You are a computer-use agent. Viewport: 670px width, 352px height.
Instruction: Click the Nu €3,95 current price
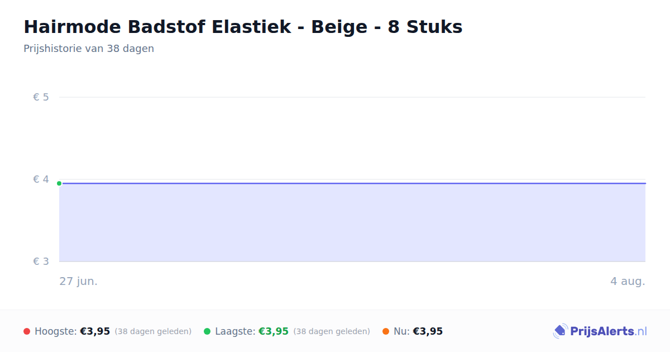[428, 331]
